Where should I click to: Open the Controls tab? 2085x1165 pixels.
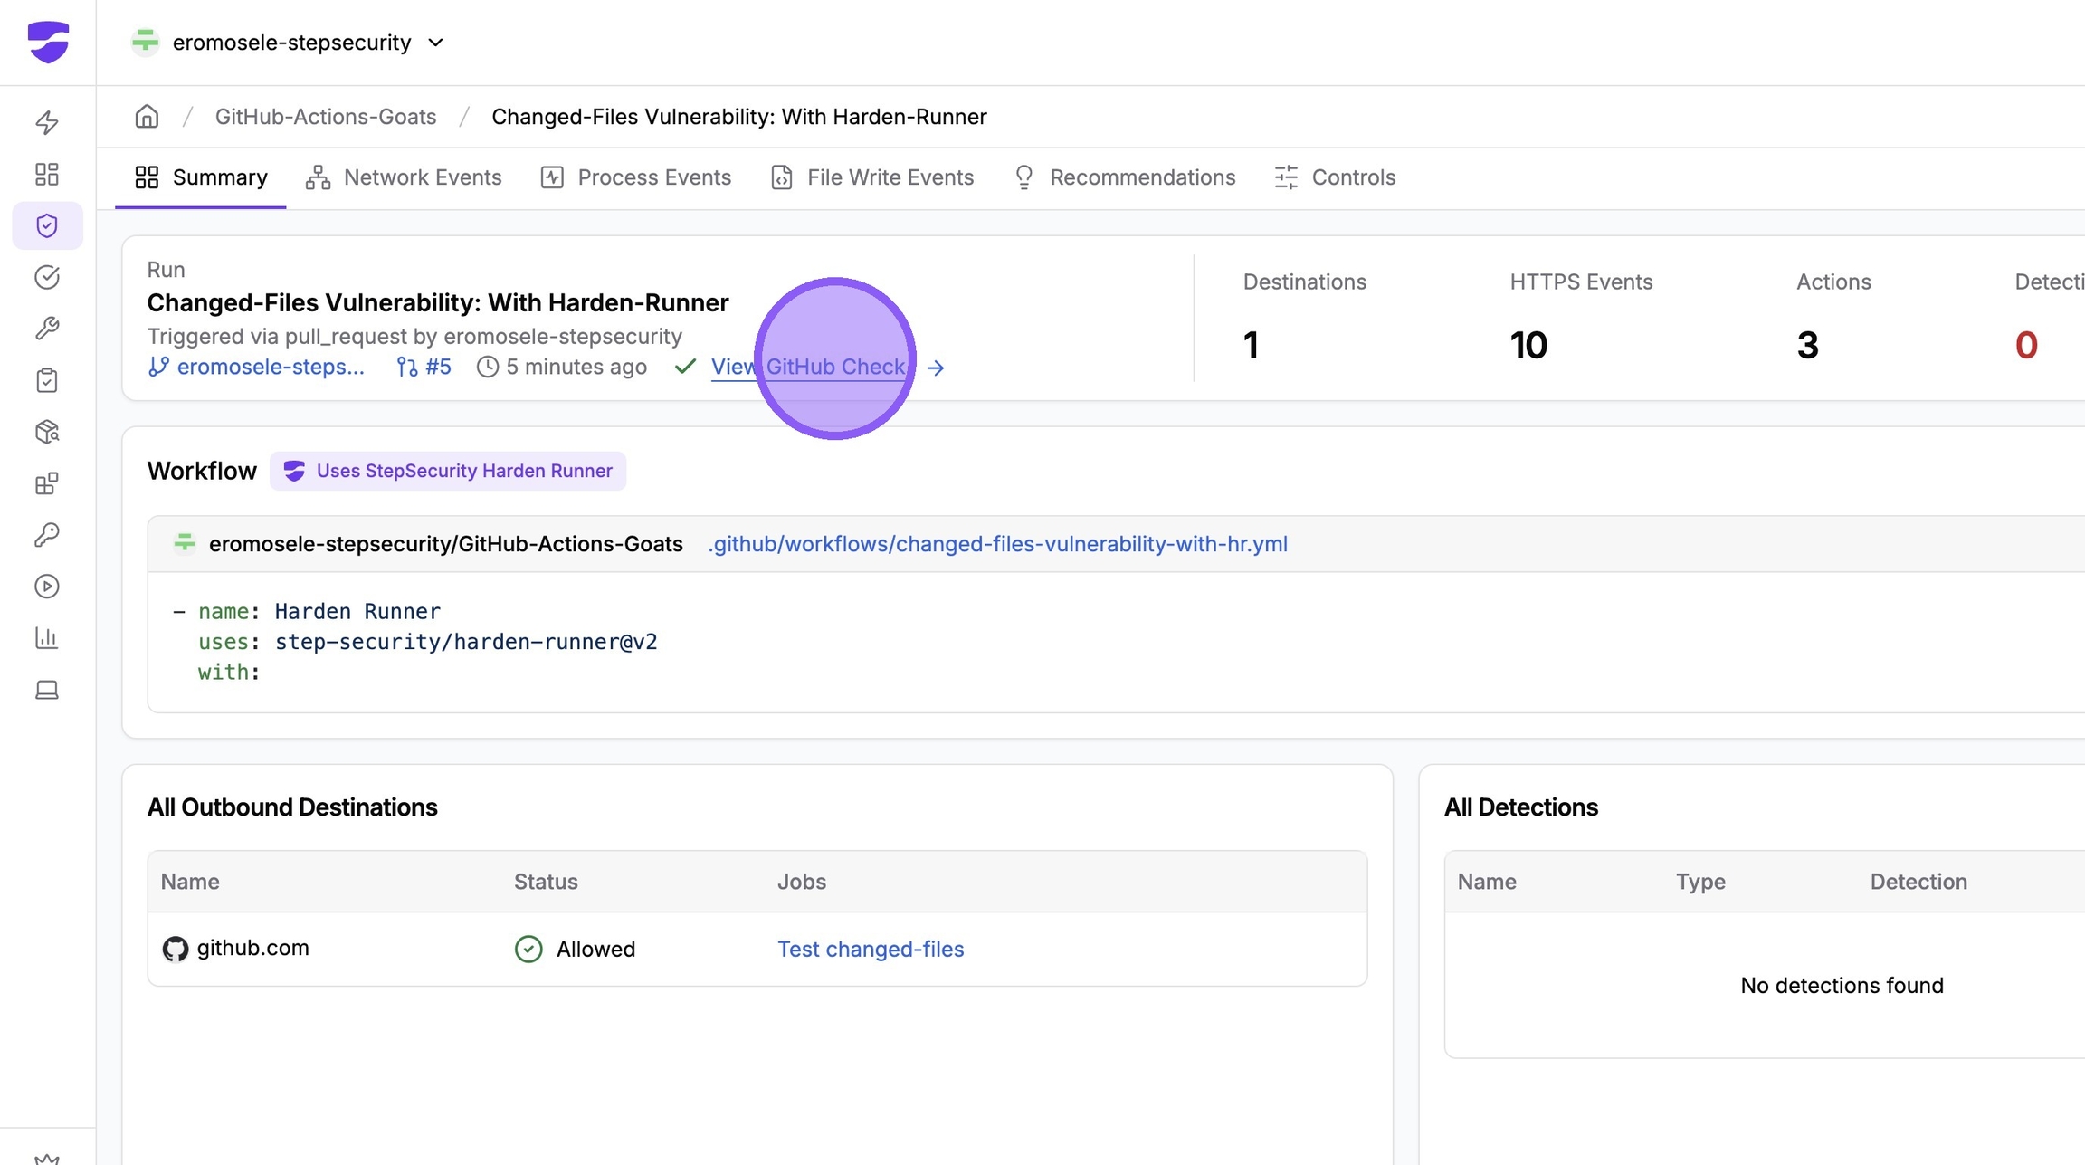click(1335, 177)
